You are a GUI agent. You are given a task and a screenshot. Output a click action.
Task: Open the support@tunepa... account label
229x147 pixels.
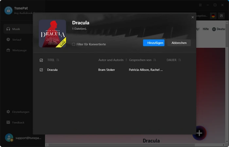pyautogui.click(x=28, y=138)
